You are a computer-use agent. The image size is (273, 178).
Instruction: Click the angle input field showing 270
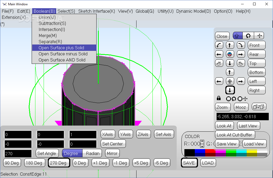tap(18, 154)
